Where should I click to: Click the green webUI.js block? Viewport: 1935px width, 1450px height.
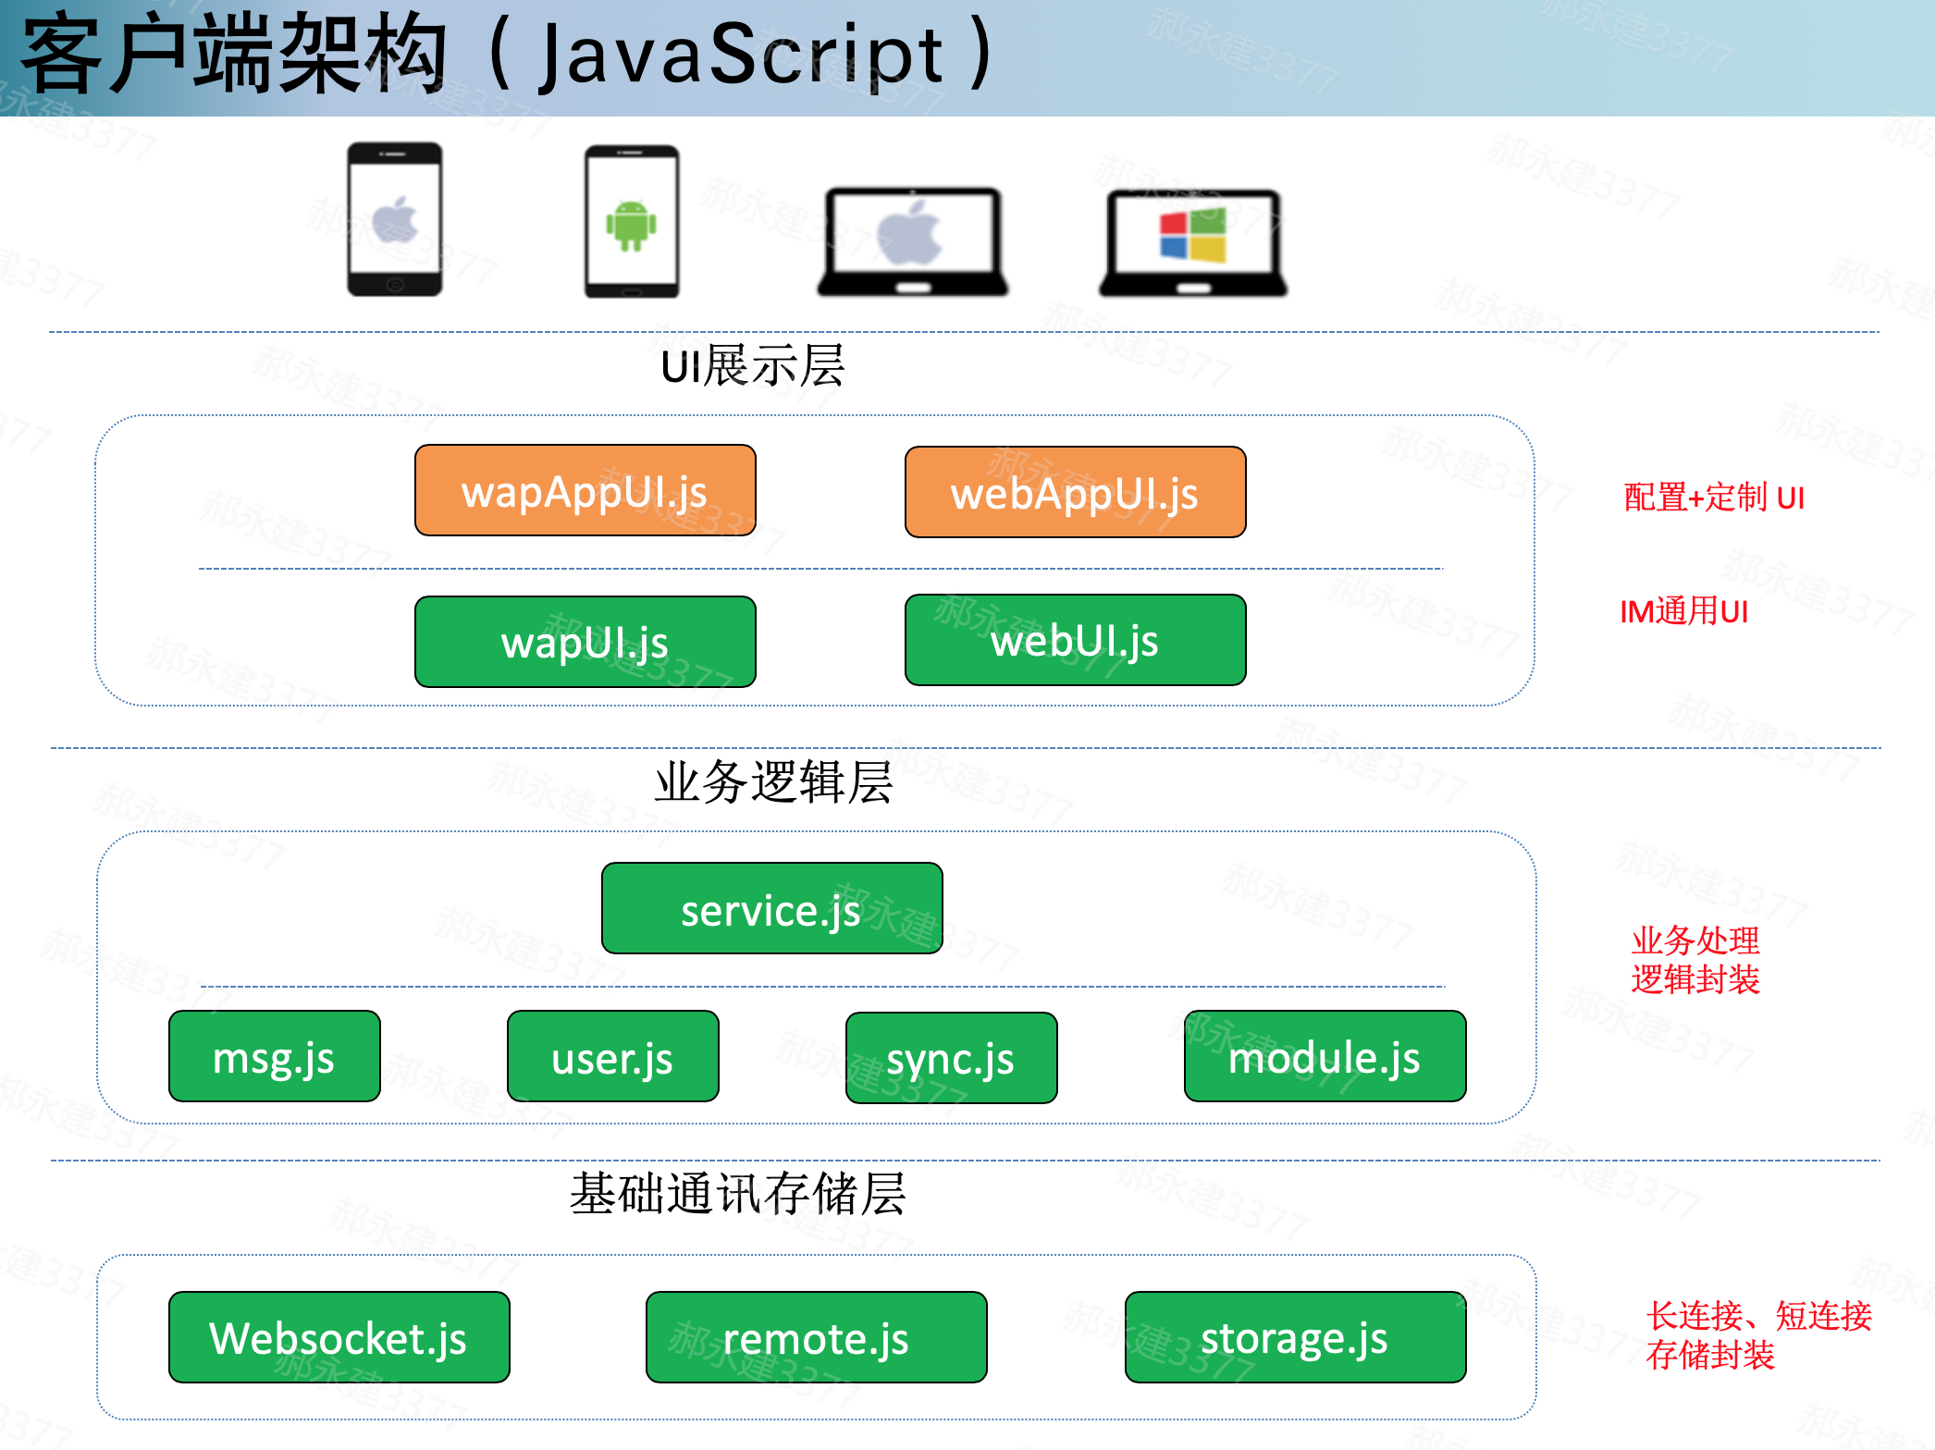(1075, 640)
